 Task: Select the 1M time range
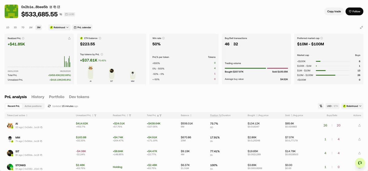click(31, 27)
